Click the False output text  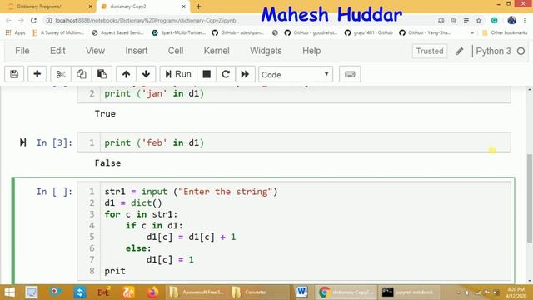click(107, 163)
